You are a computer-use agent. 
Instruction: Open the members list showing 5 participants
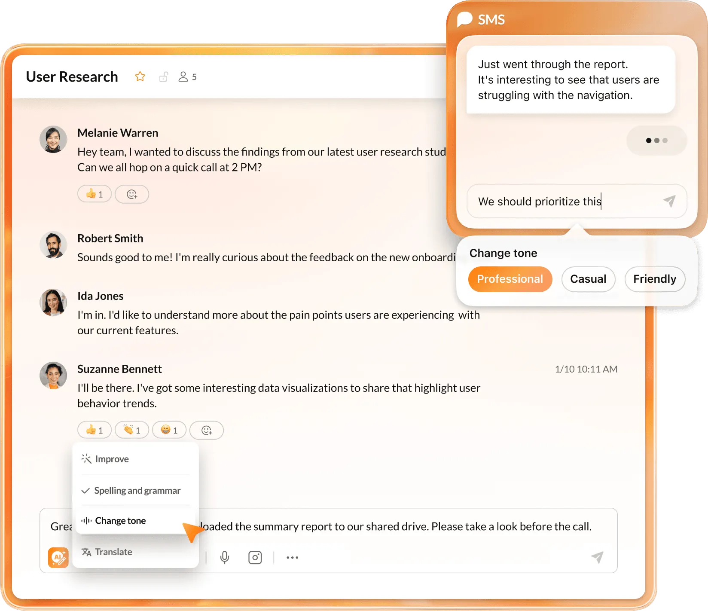pyautogui.click(x=186, y=76)
